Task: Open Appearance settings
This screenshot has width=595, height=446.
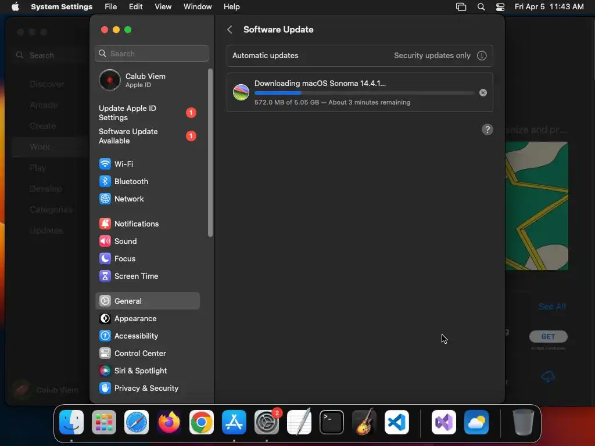Action: click(x=147, y=319)
